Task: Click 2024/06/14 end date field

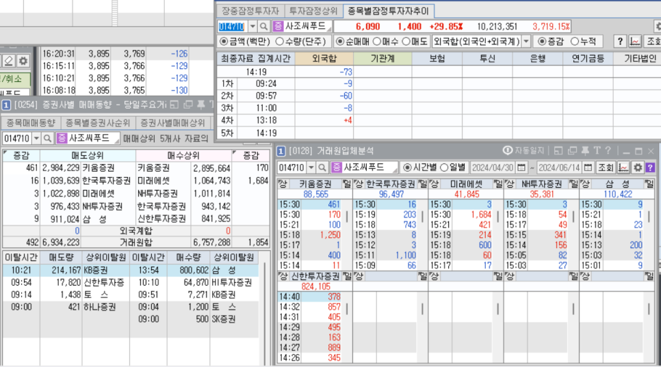Action: pyautogui.click(x=559, y=167)
